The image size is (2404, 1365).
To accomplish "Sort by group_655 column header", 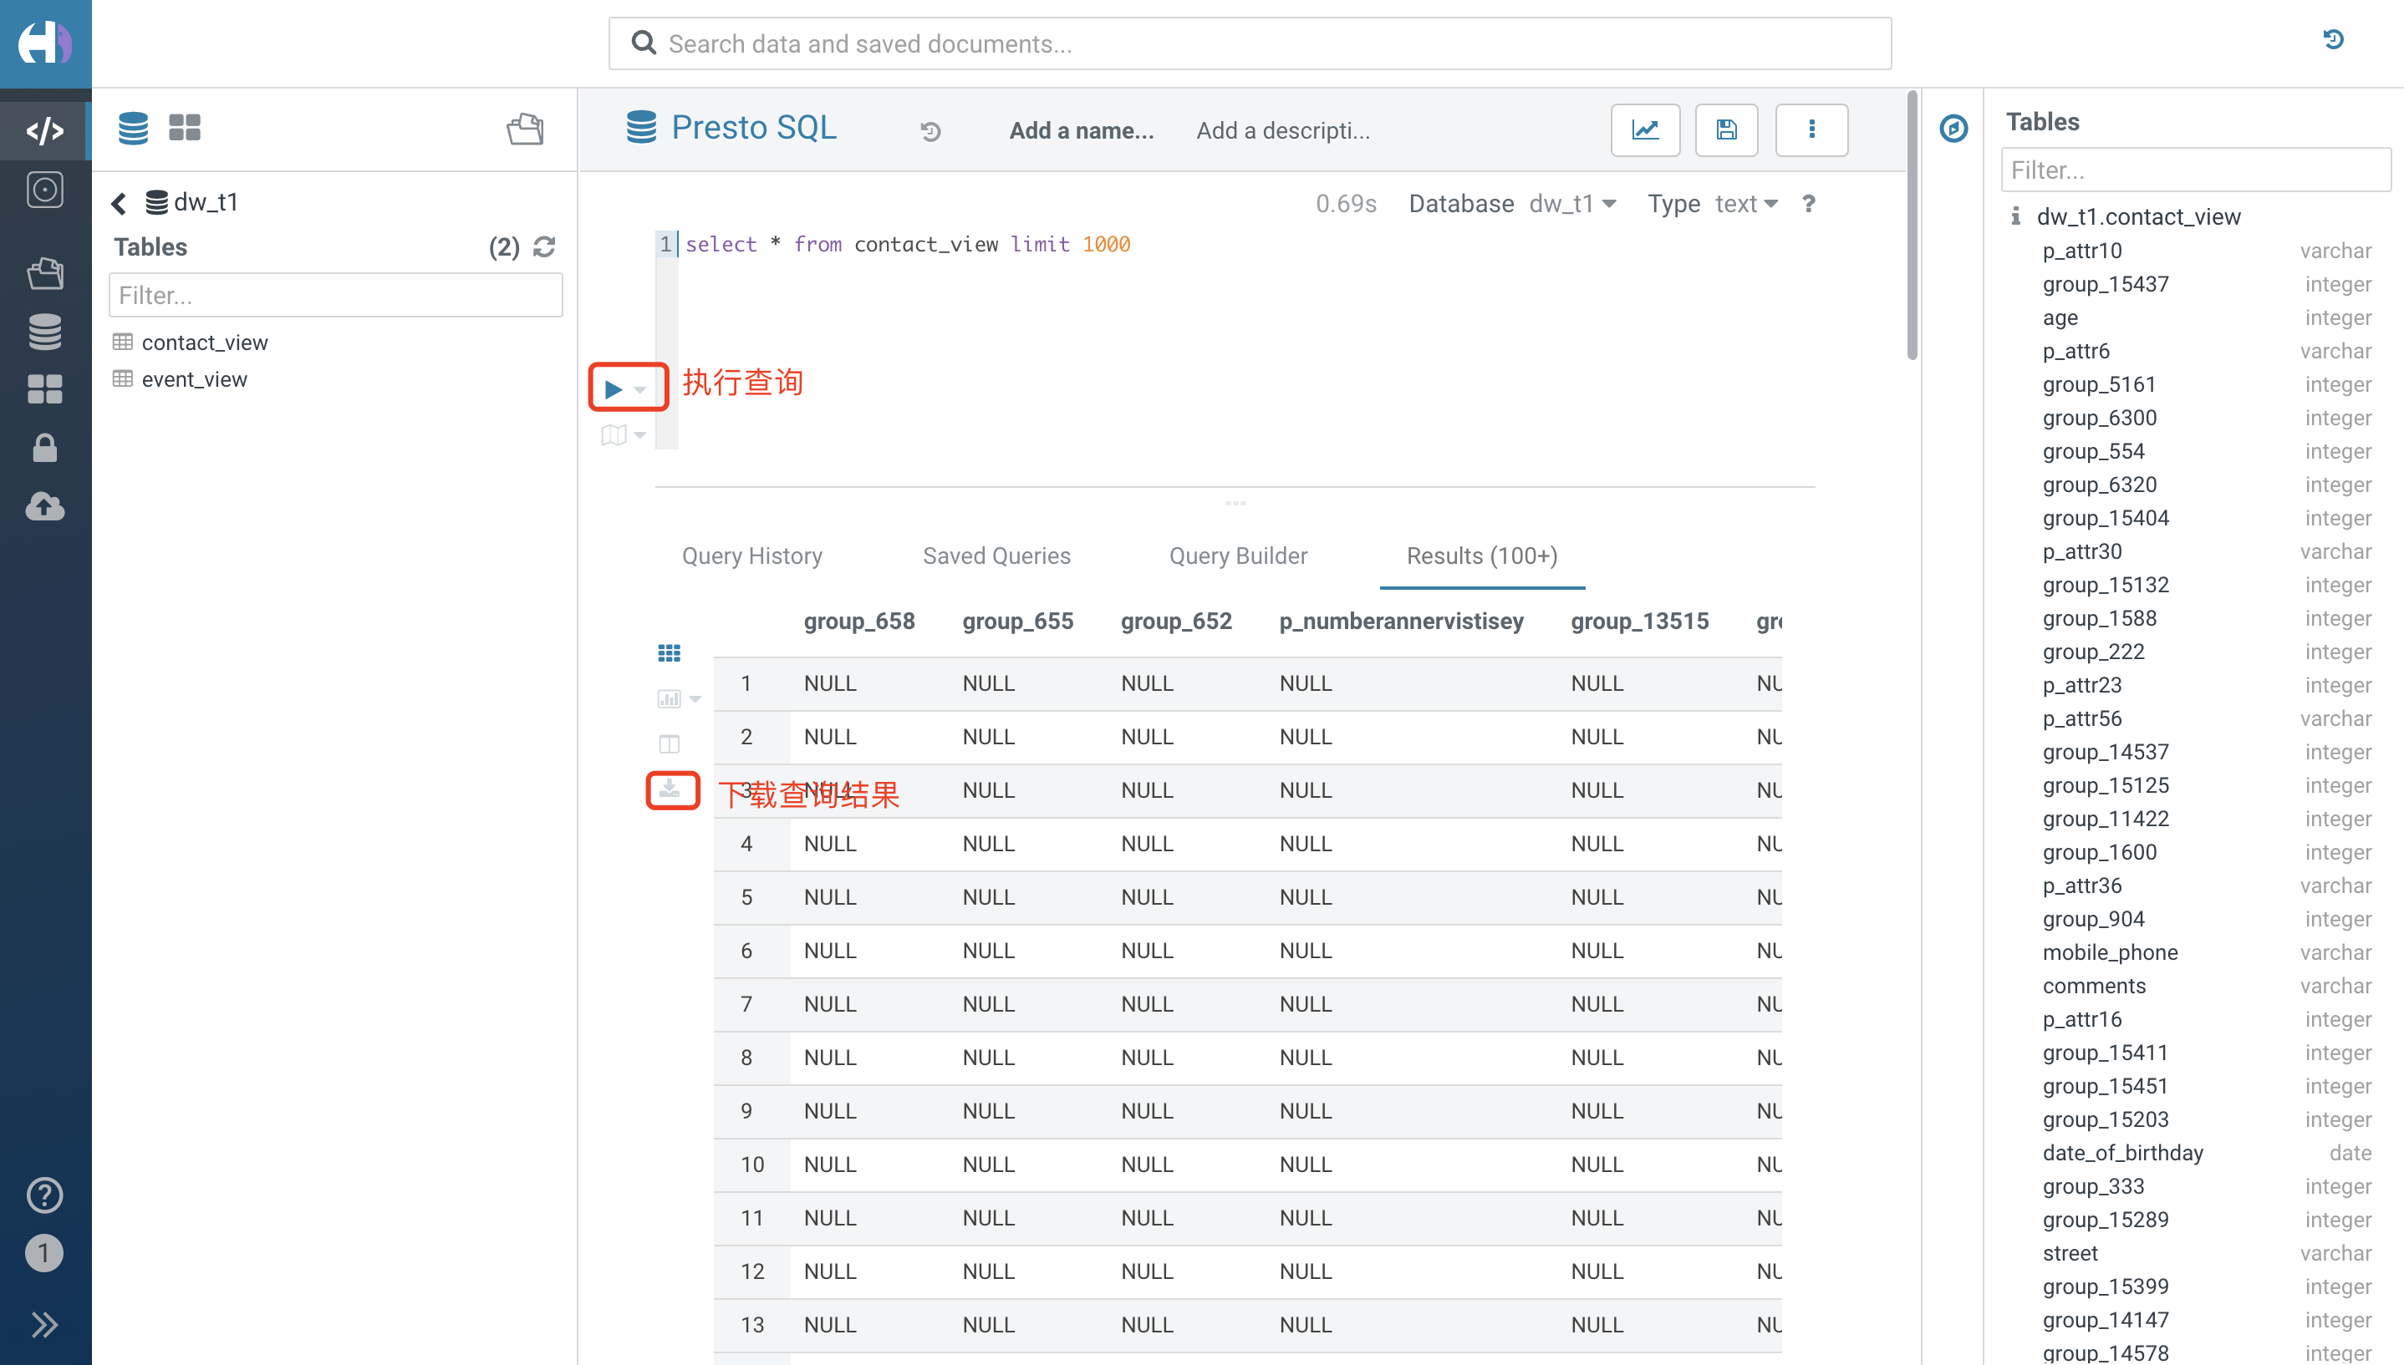I will (x=1018, y=621).
